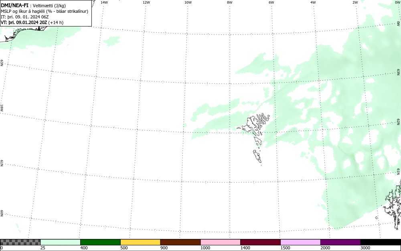Click the yellow 500–900 legend swatch
This screenshot has width=401, height=251.
coord(140,242)
